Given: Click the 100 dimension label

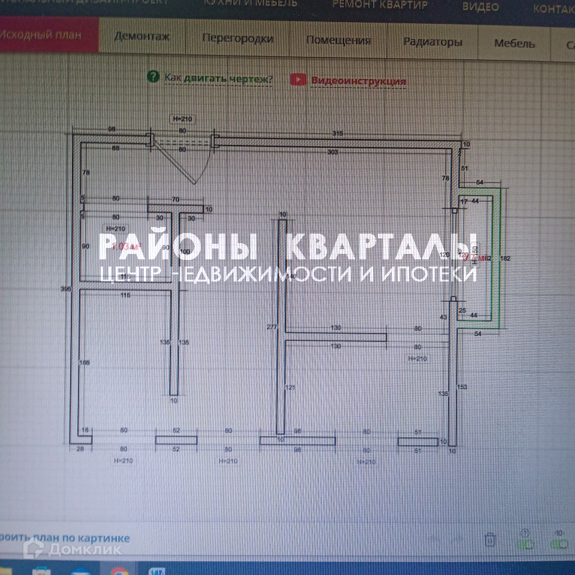Looking at the screenshot, I should click(x=185, y=252).
